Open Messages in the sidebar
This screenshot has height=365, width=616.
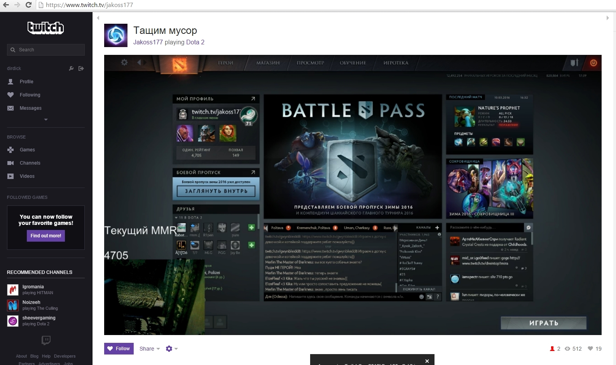click(x=30, y=108)
